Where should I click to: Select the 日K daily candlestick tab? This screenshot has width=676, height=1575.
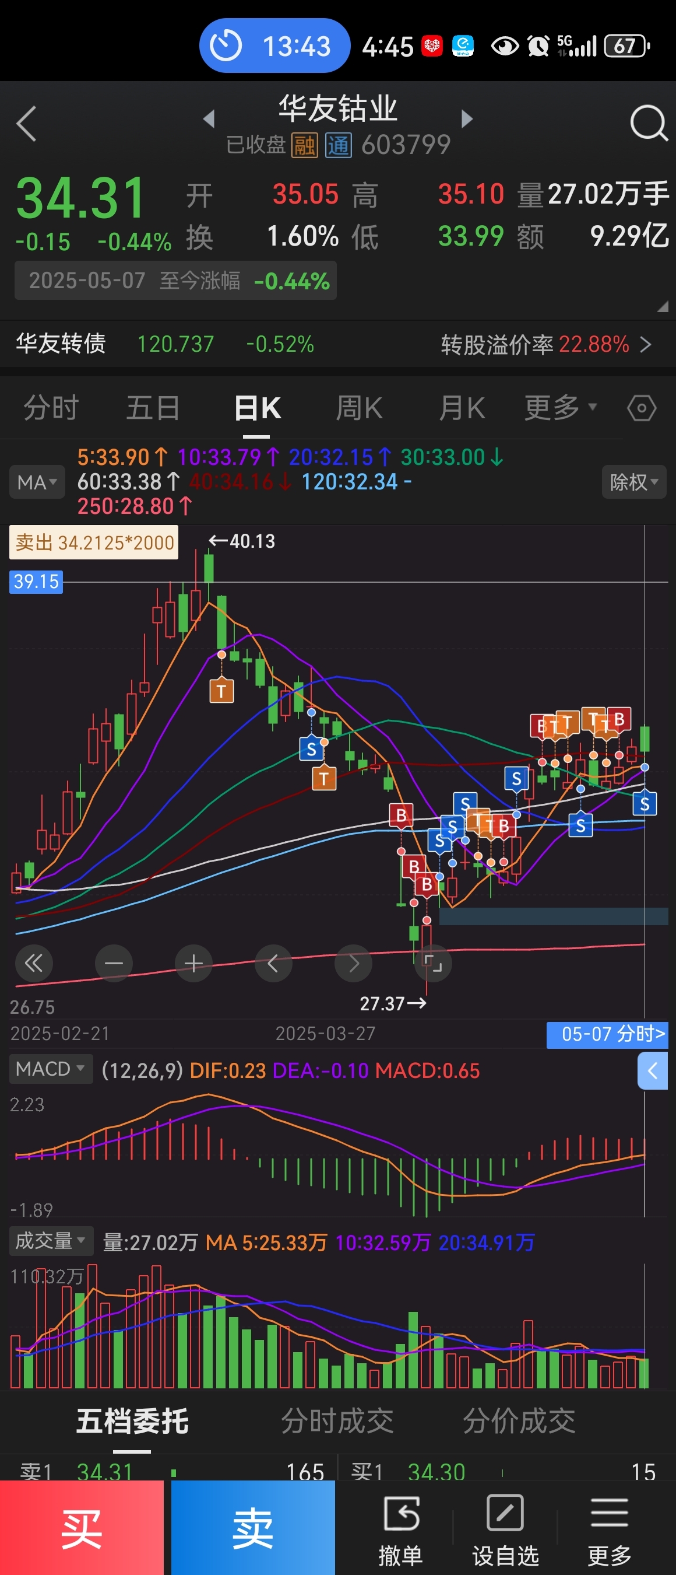(x=257, y=408)
